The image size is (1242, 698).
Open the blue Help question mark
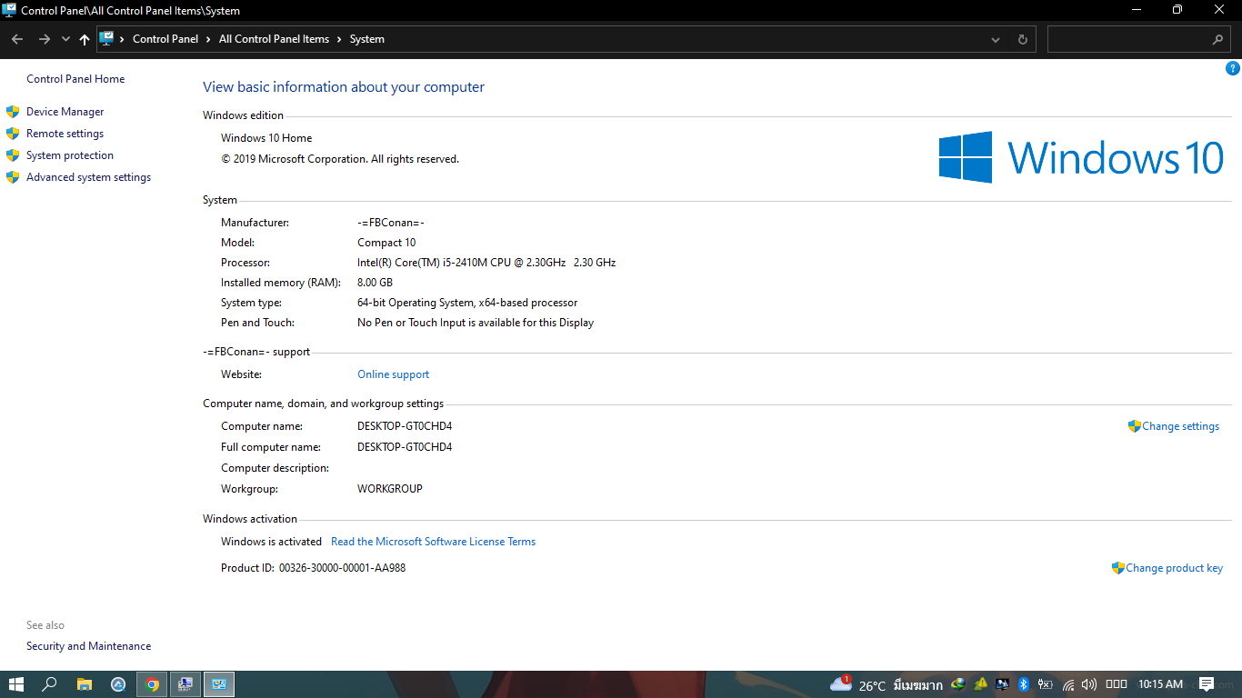click(1233, 68)
